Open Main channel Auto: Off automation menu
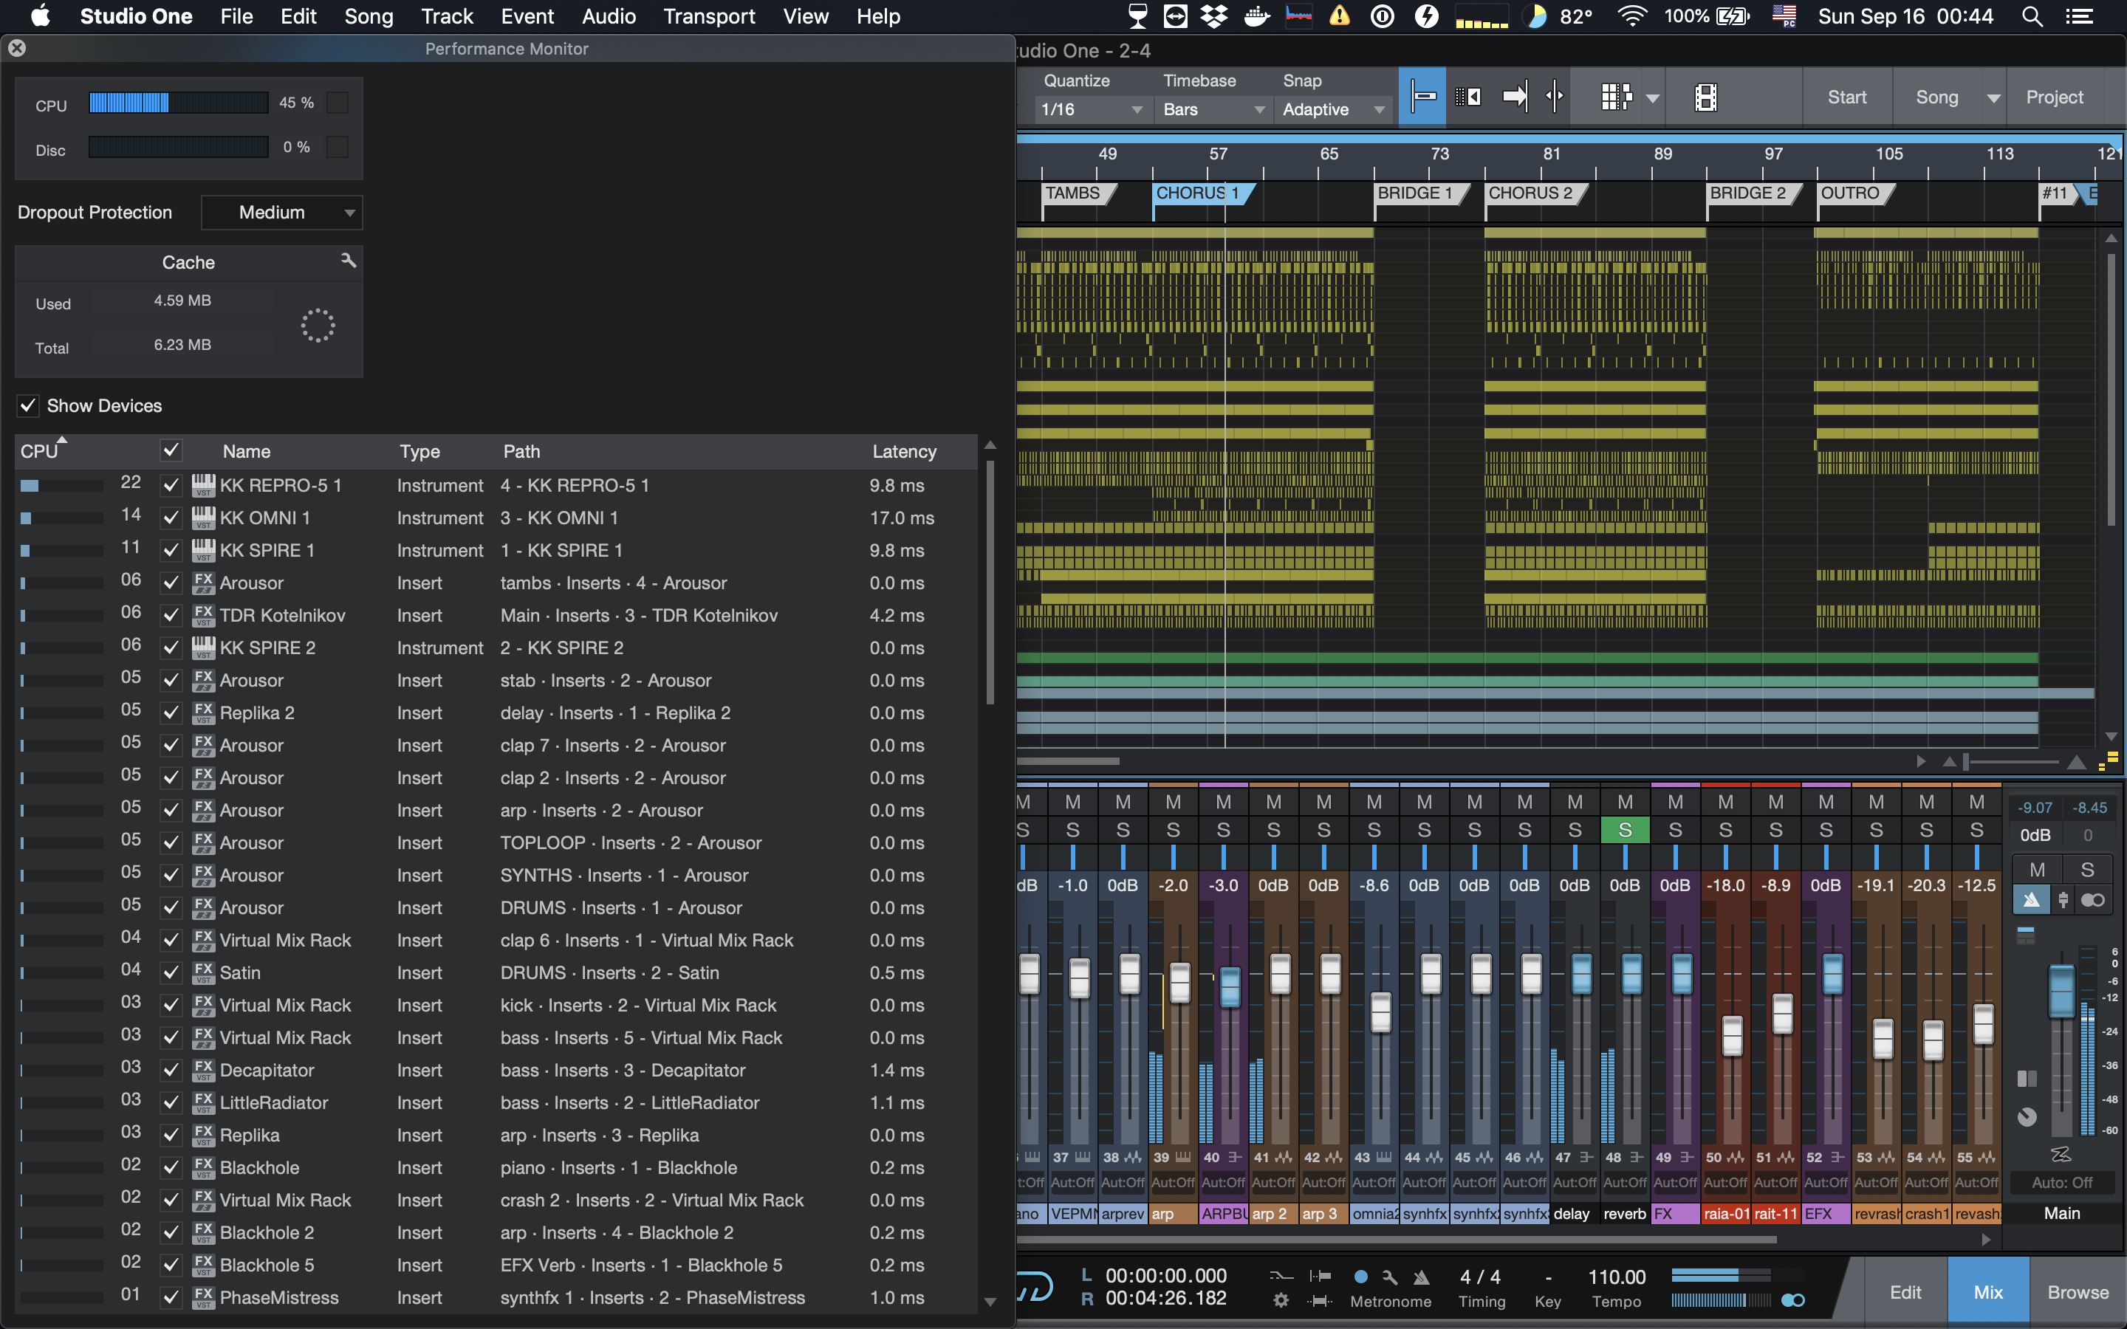Screen dimensions: 2127x1329 2061,1182
